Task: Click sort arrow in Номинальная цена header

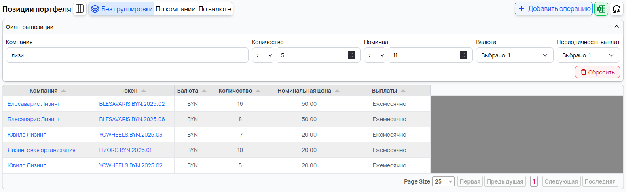Action: [337, 91]
